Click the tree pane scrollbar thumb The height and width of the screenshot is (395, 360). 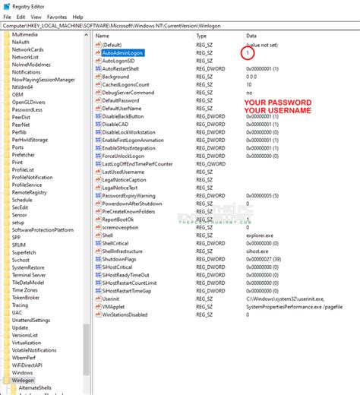86,349
